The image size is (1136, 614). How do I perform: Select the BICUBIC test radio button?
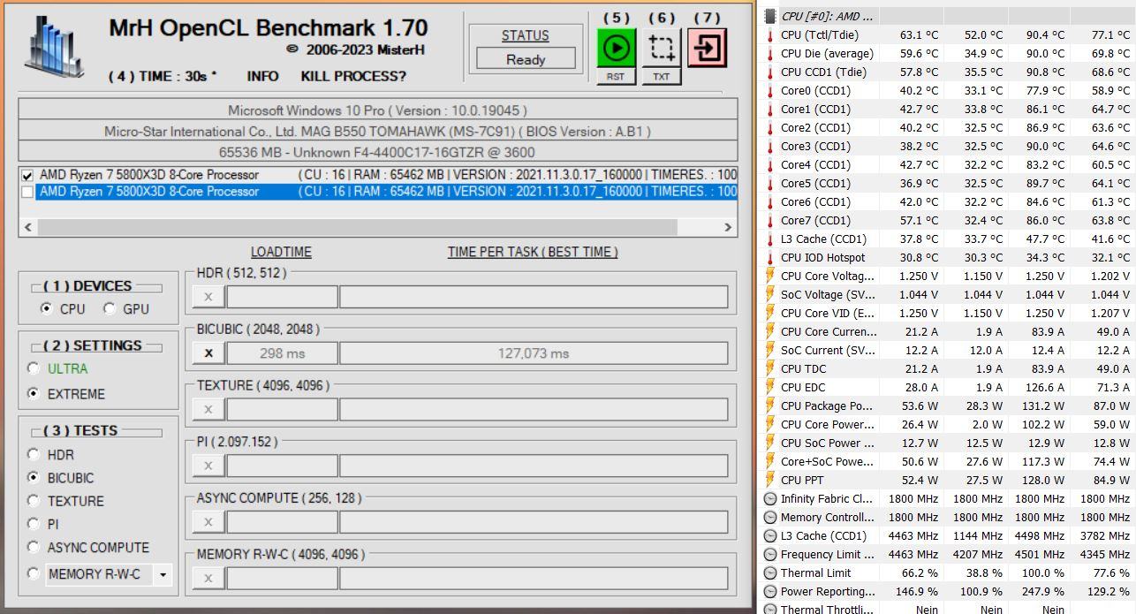[x=34, y=478]
